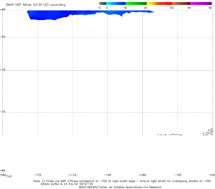Click the latitude label '-80' at bottom left
This screenshot has width=215, height=189.
(3, 170)
